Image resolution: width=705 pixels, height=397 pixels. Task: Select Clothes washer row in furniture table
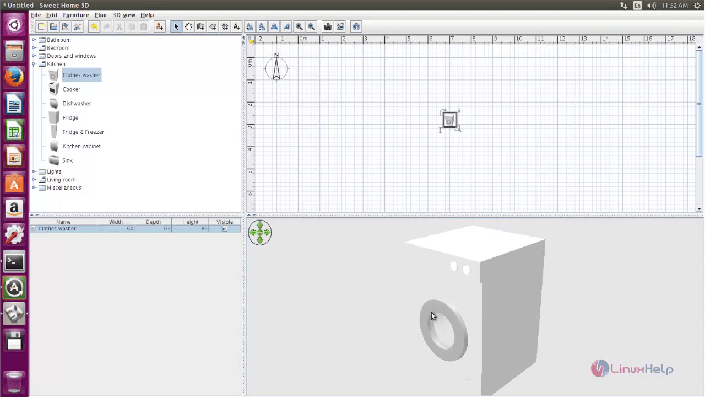pyautogui.click(x=135, y=228)
